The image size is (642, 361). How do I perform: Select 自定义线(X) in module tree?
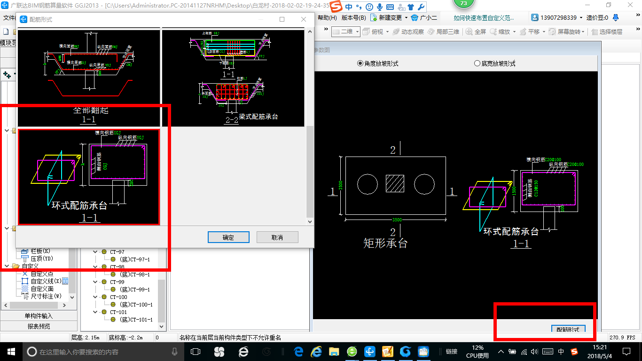[x=45, y=281]
